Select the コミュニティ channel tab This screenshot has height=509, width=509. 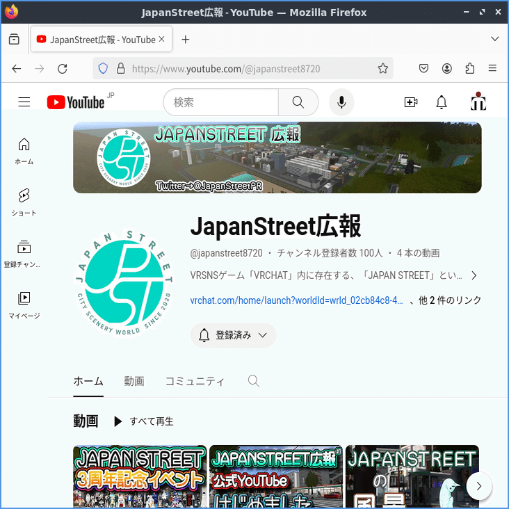(x=195, y=381)
